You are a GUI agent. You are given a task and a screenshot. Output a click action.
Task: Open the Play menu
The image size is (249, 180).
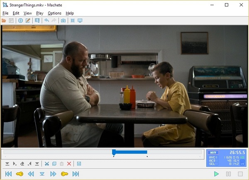point(39,13)
